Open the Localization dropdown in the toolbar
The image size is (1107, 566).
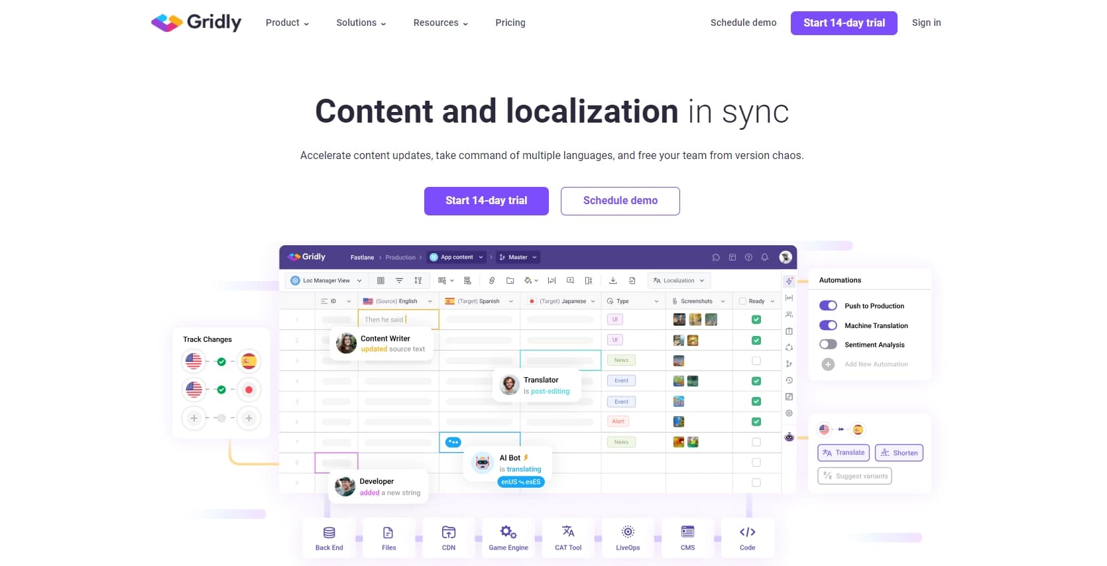click(x=679, y=280)
